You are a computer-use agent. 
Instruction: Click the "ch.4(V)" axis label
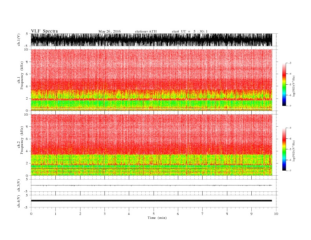pos(19,201)
